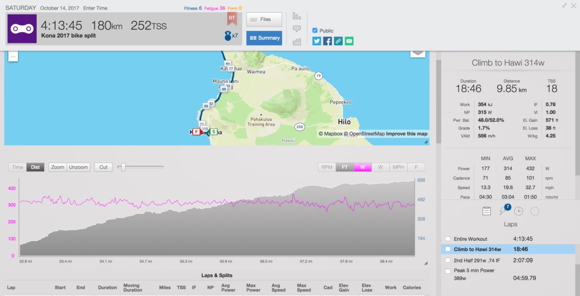Share workout on Facebook
This screenshot has height=296, width=580.
327,41
